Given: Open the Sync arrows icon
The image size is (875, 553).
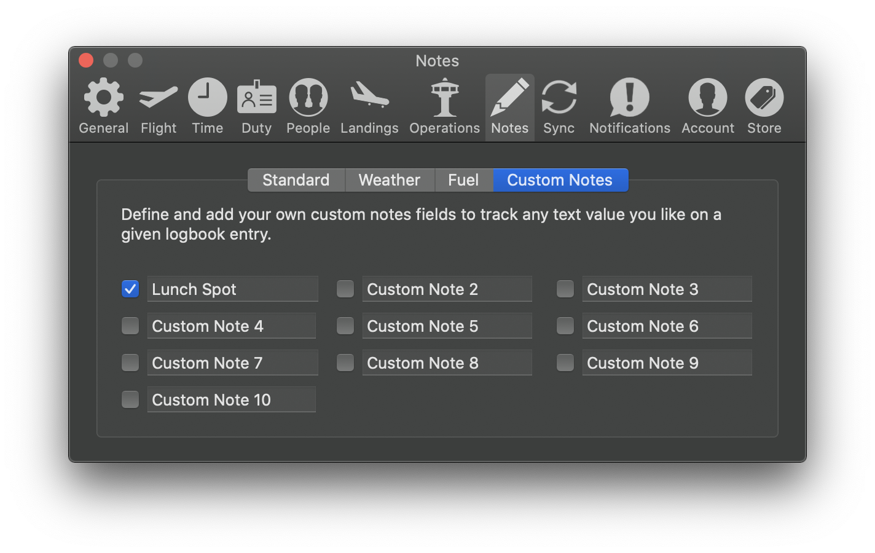Looking at the screenshot, I should click(x=559, y=97).
